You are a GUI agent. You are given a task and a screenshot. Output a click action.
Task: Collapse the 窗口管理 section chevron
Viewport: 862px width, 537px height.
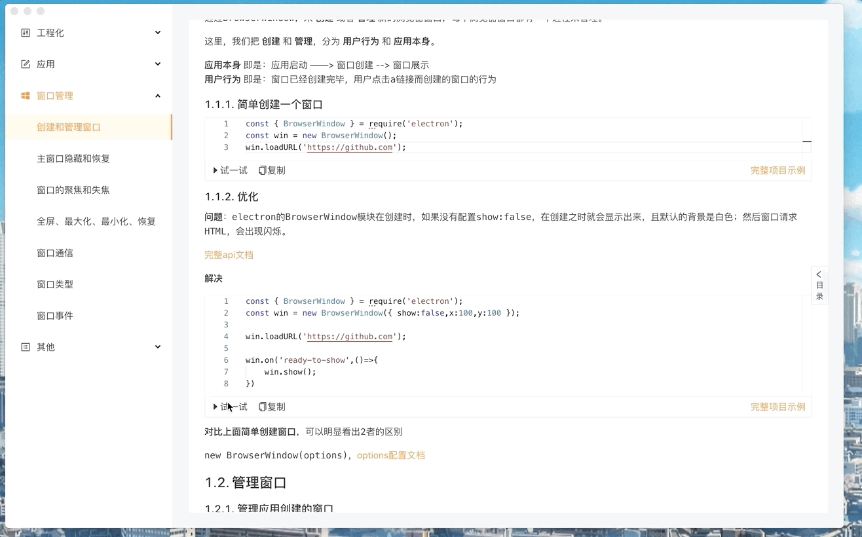click(x=158, y=96)
